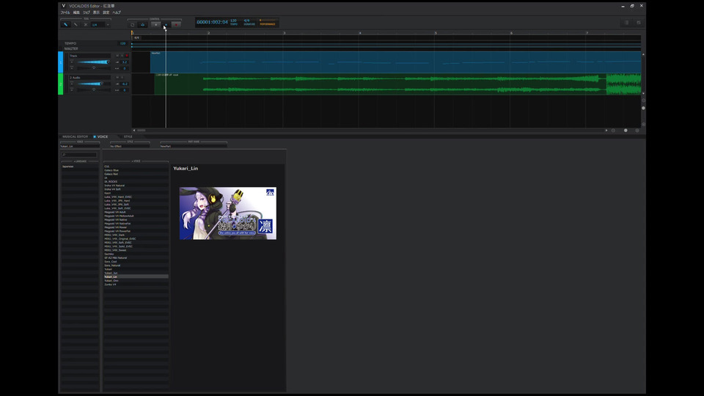
Task: Click the Yukari_Lin voice artwork thumbnail
Action: point(227,213)
